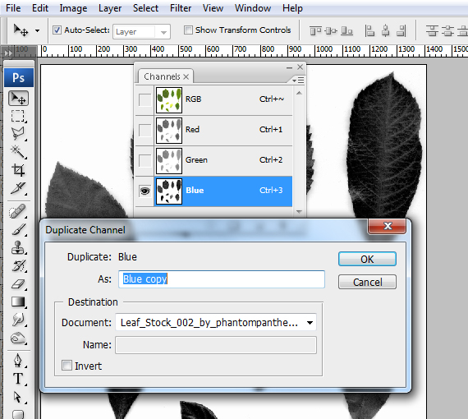Select the RGB channel thumbnail
Screen dimensions: 468x419
(x=169, y=100)
